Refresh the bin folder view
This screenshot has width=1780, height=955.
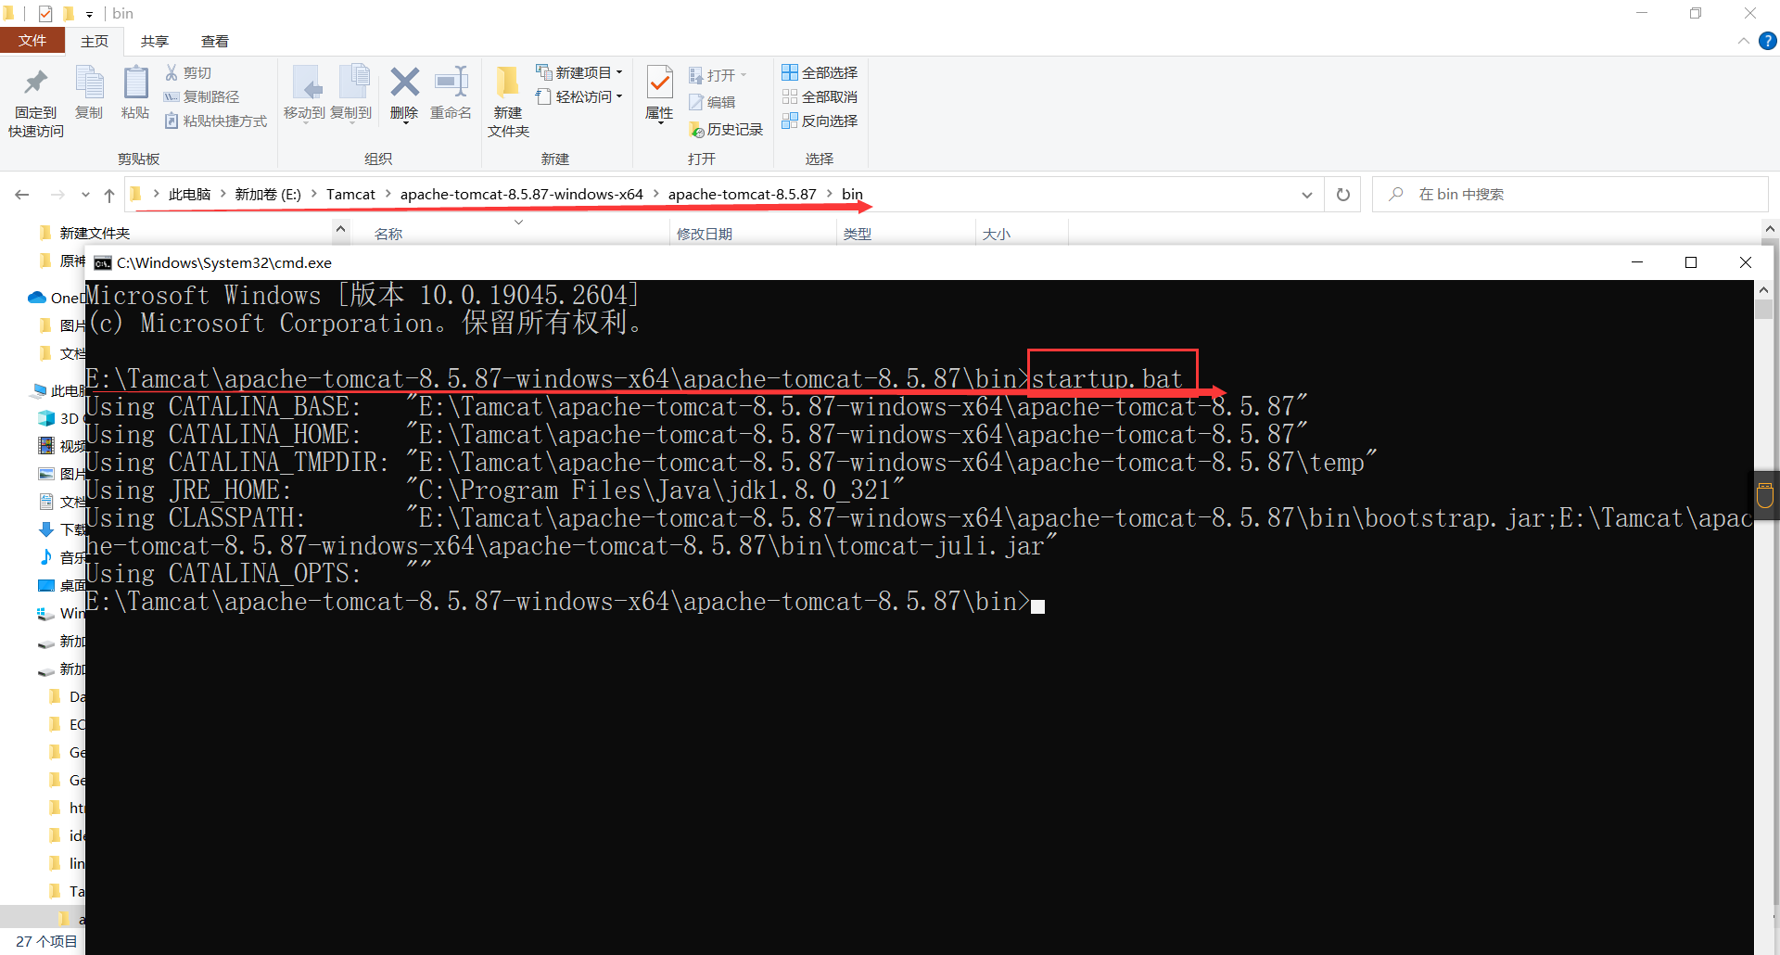pyautogui.click(x=1343, y=195)
